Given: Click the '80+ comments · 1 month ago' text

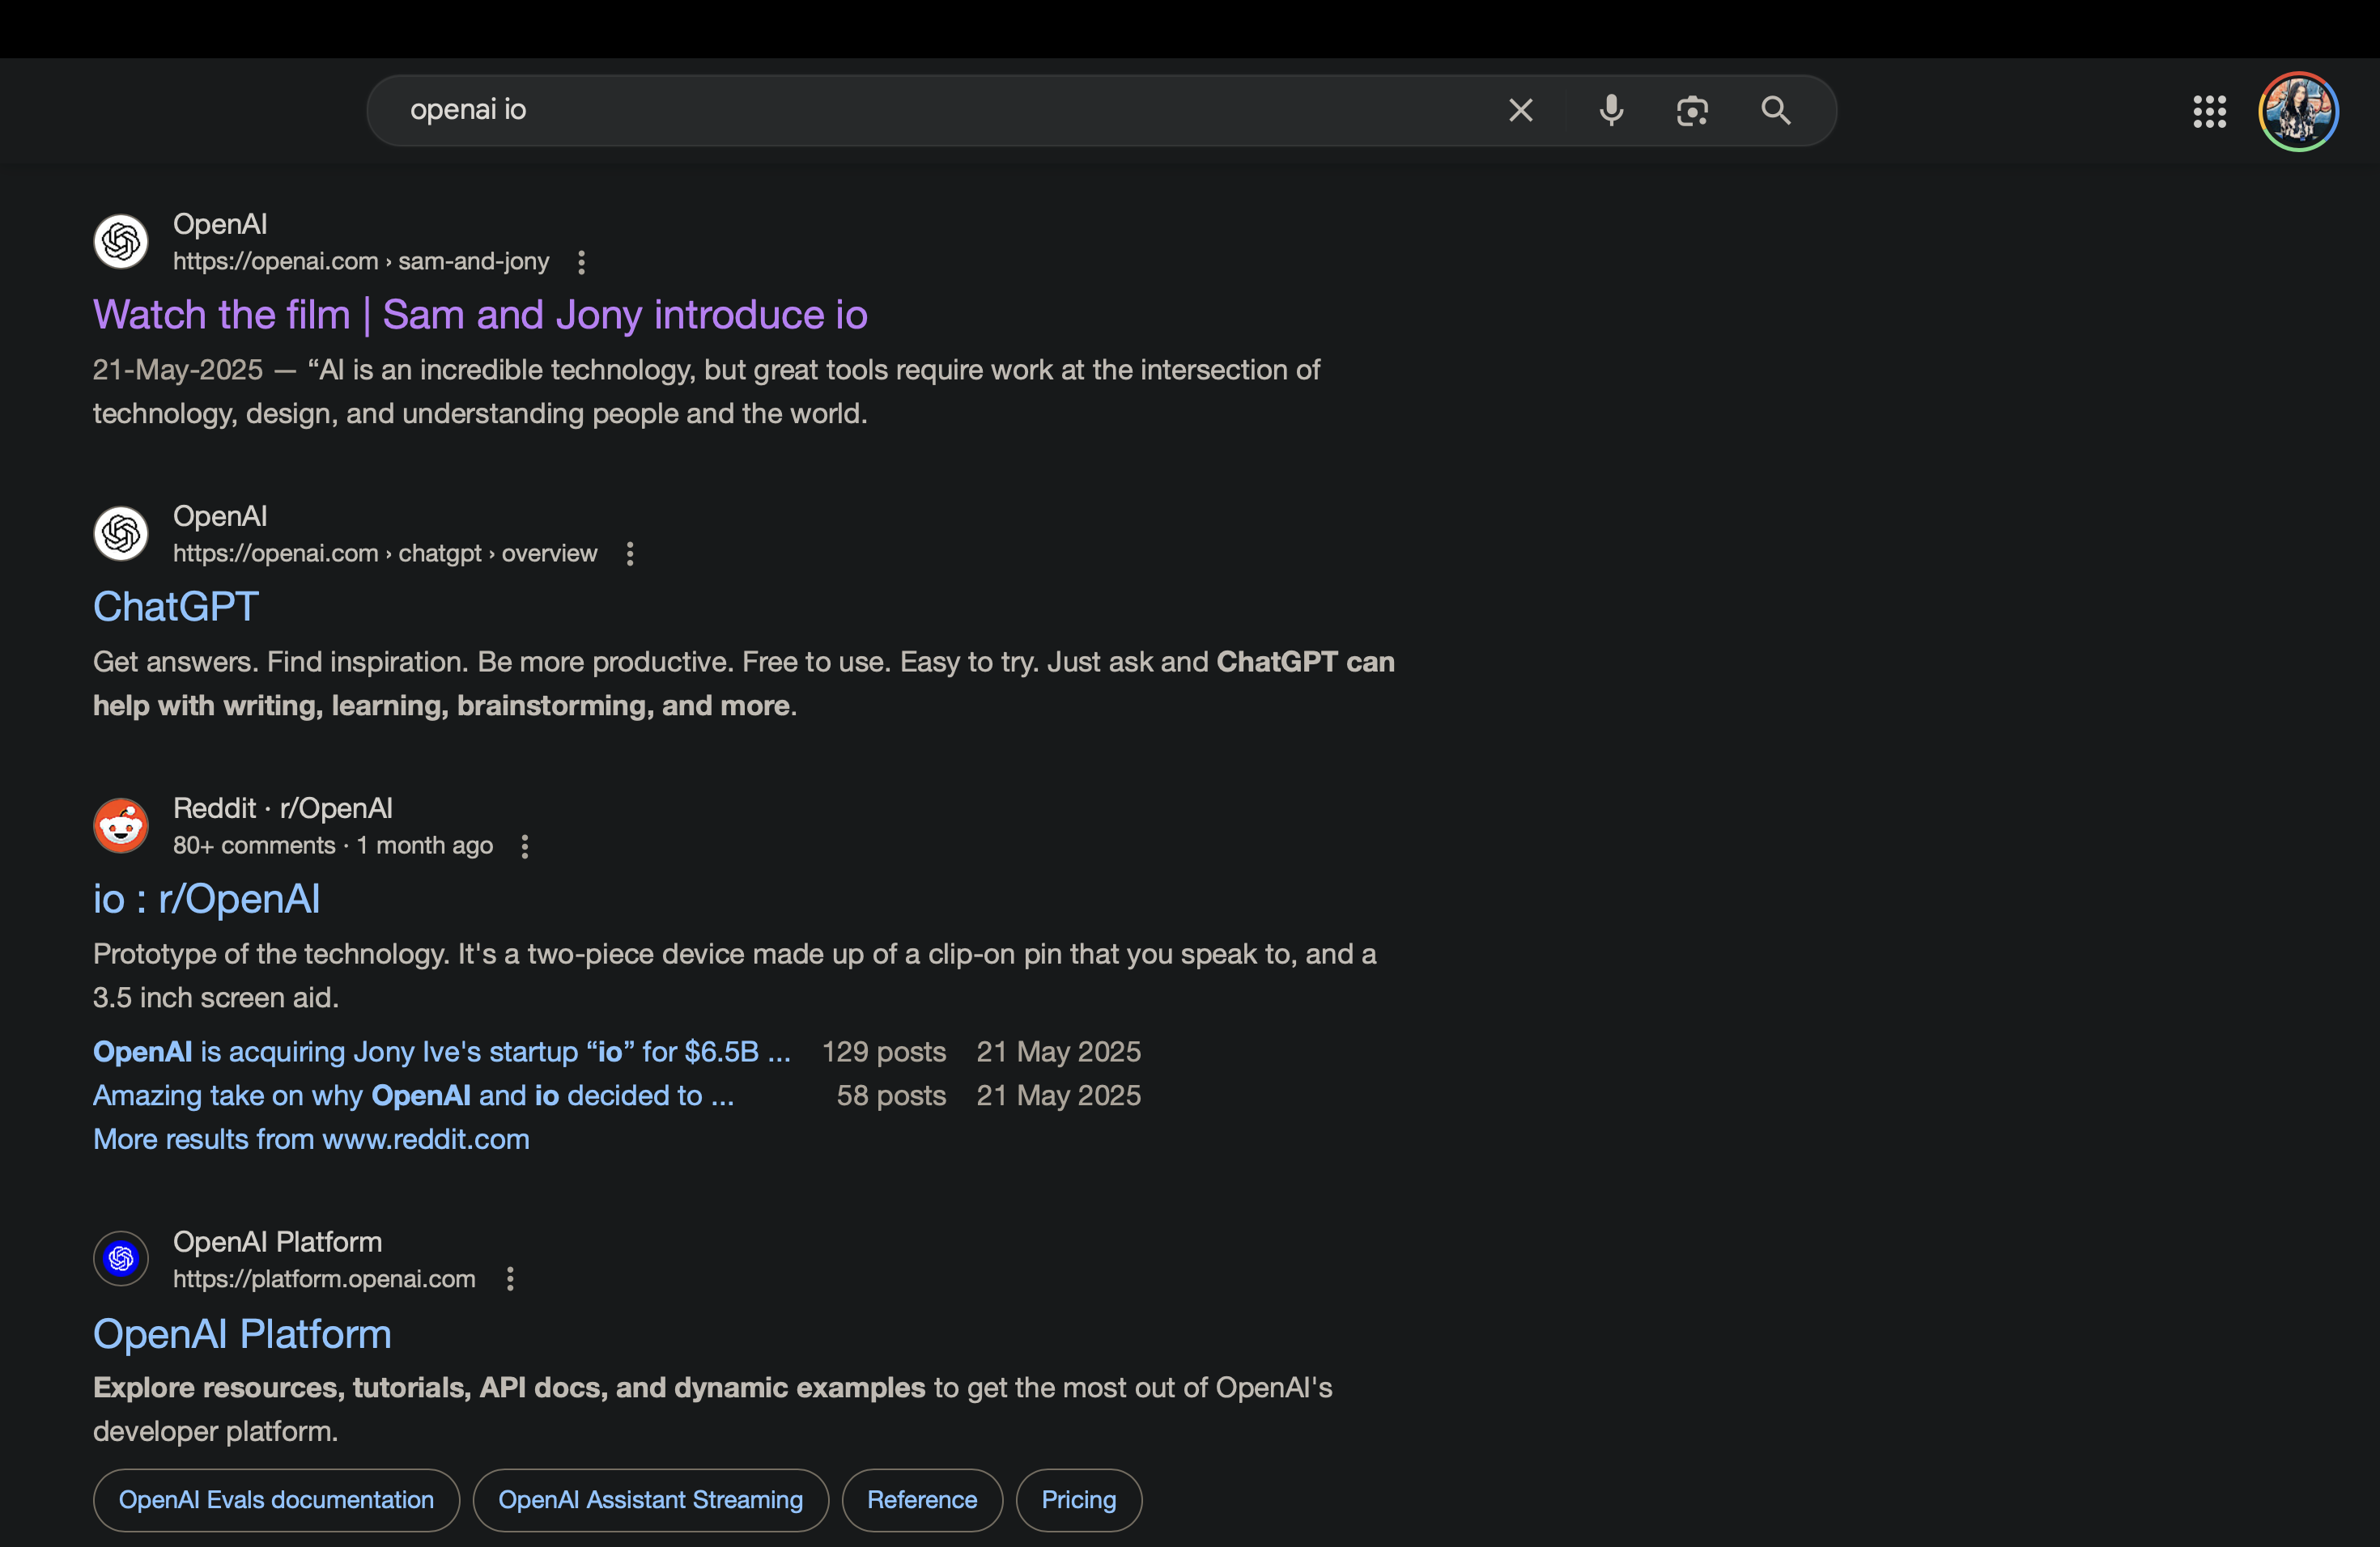Looking at the screenshot, I should (x=333, y=846).
